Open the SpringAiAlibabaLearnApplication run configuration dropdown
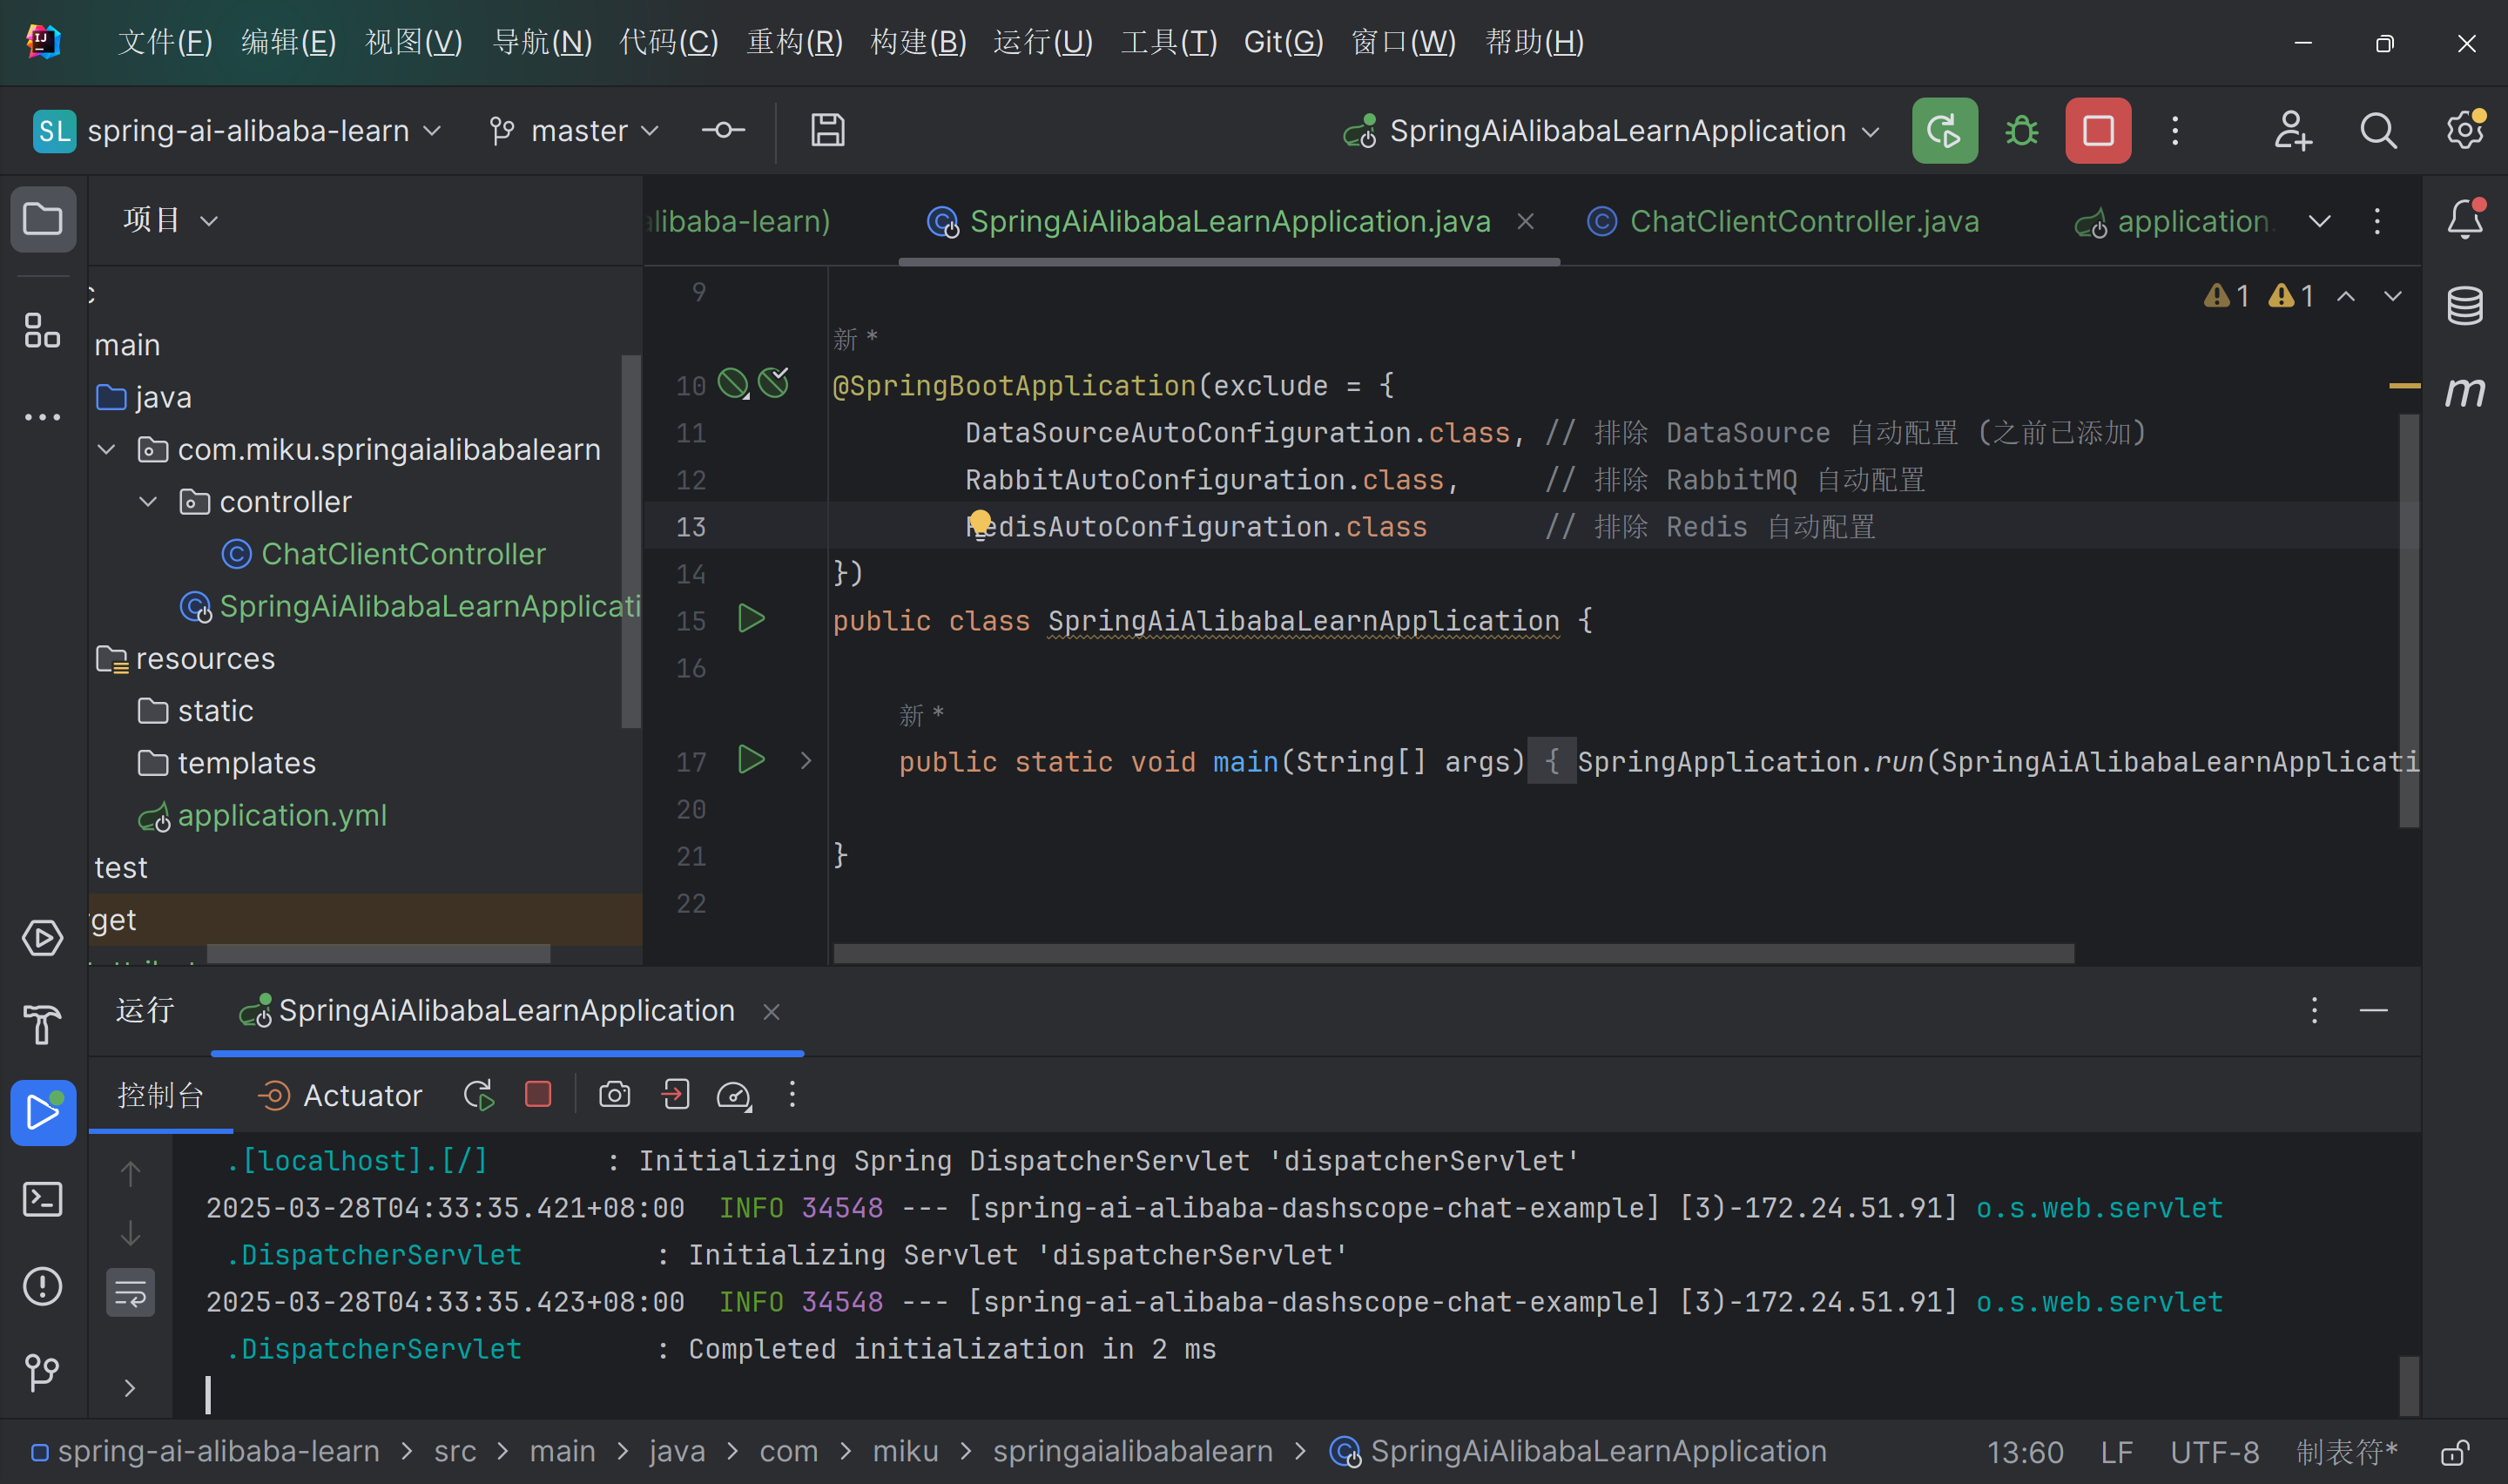This screenshot has height=1484, width=2508. [1871, 130]
